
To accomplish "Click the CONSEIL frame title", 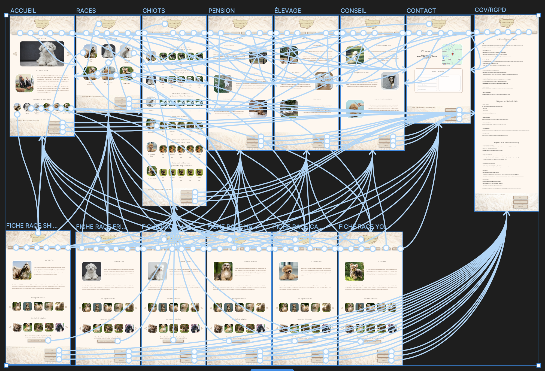I will click(x=353, y=11).
